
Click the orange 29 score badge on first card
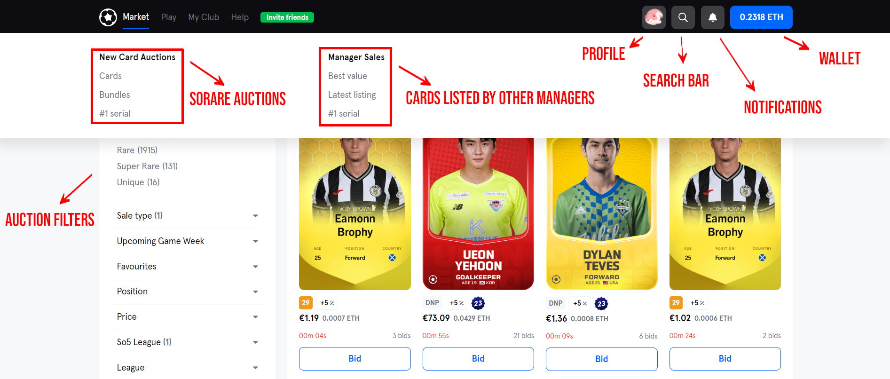tap(306, 303)
